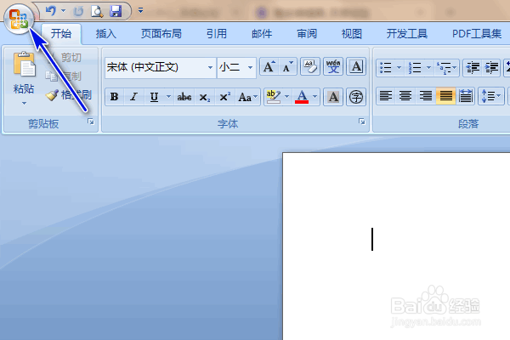Click inside the document page
The image size is (510, 340).
coord(396,246)
